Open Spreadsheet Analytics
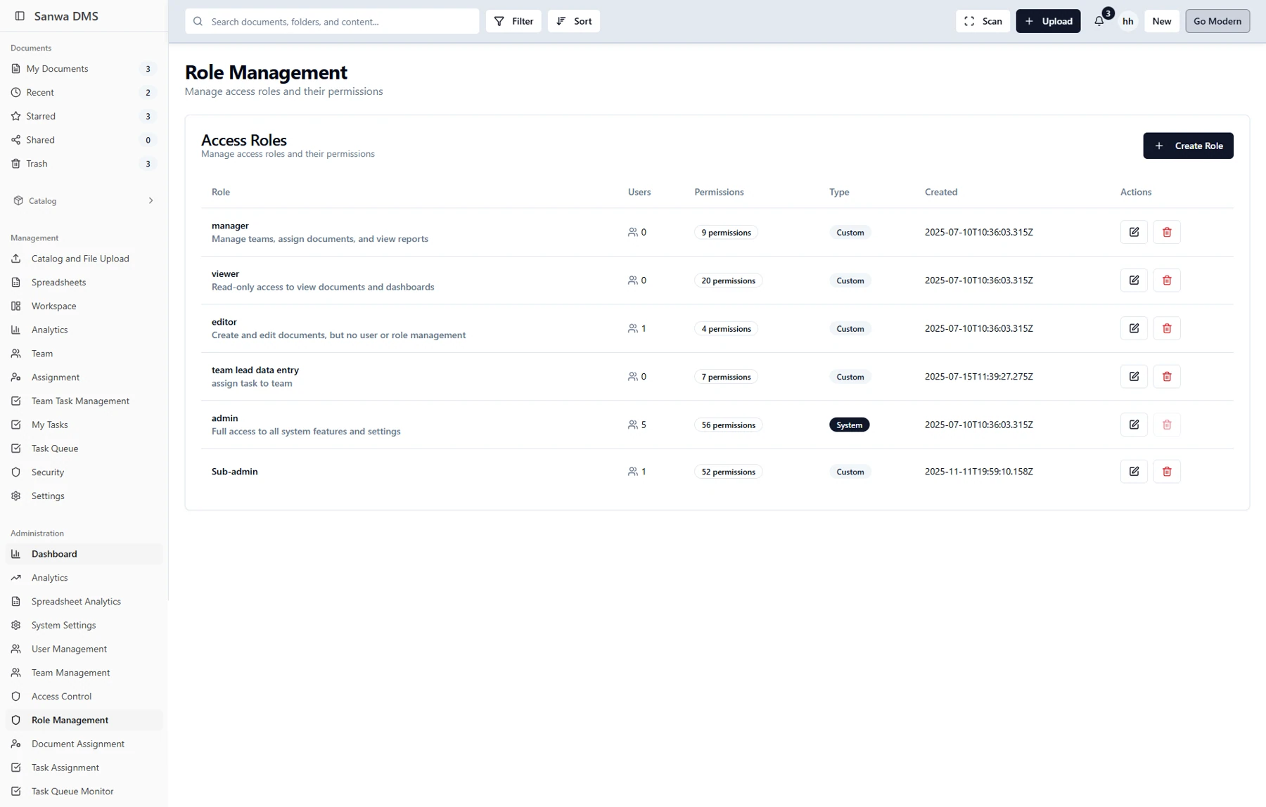The width and height of the screenshot is (1266, 807). point(84,602)
